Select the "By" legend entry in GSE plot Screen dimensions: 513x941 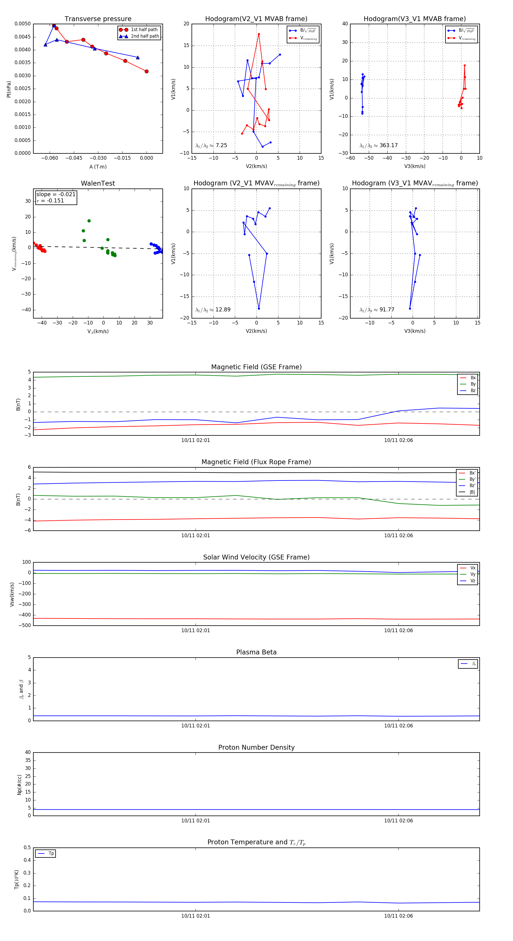coord(468,384)
